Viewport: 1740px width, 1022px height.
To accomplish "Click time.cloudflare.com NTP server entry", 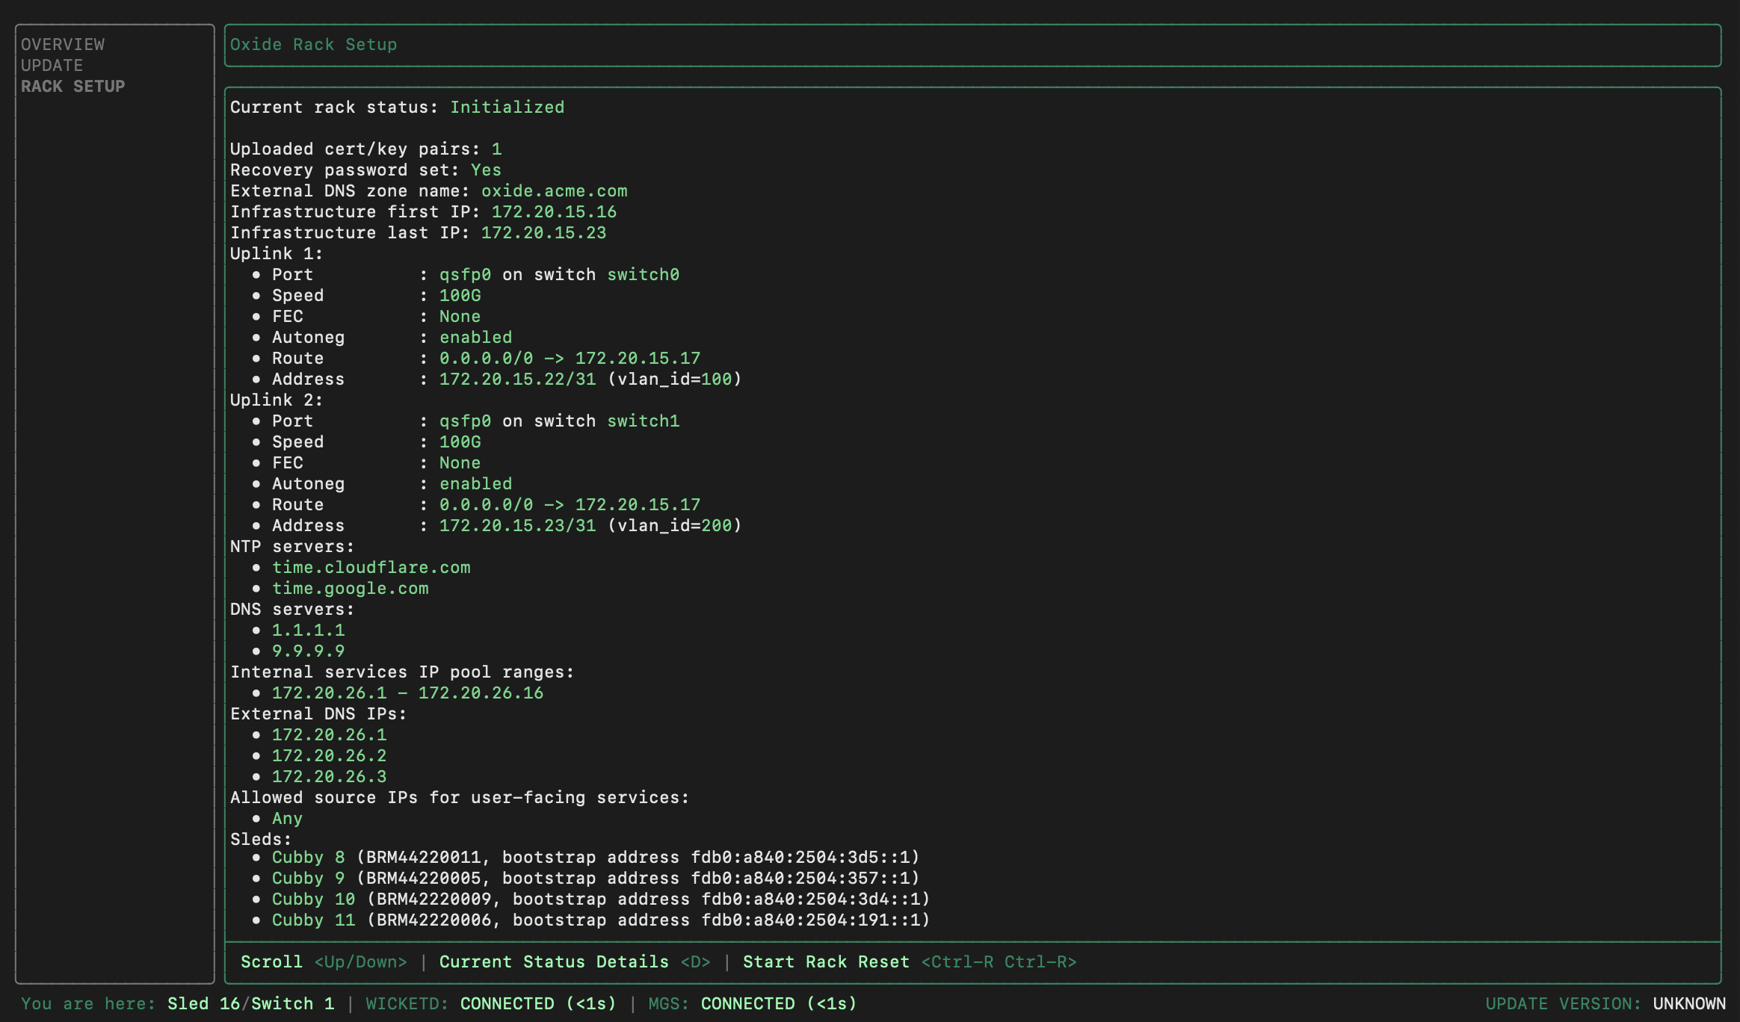I will coord(371,568).
